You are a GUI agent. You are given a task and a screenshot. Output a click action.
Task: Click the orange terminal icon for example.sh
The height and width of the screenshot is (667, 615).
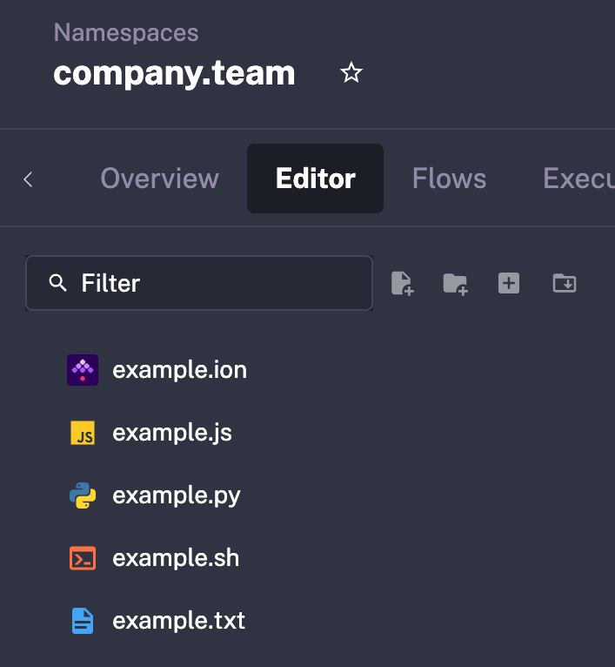coord(83,558)
